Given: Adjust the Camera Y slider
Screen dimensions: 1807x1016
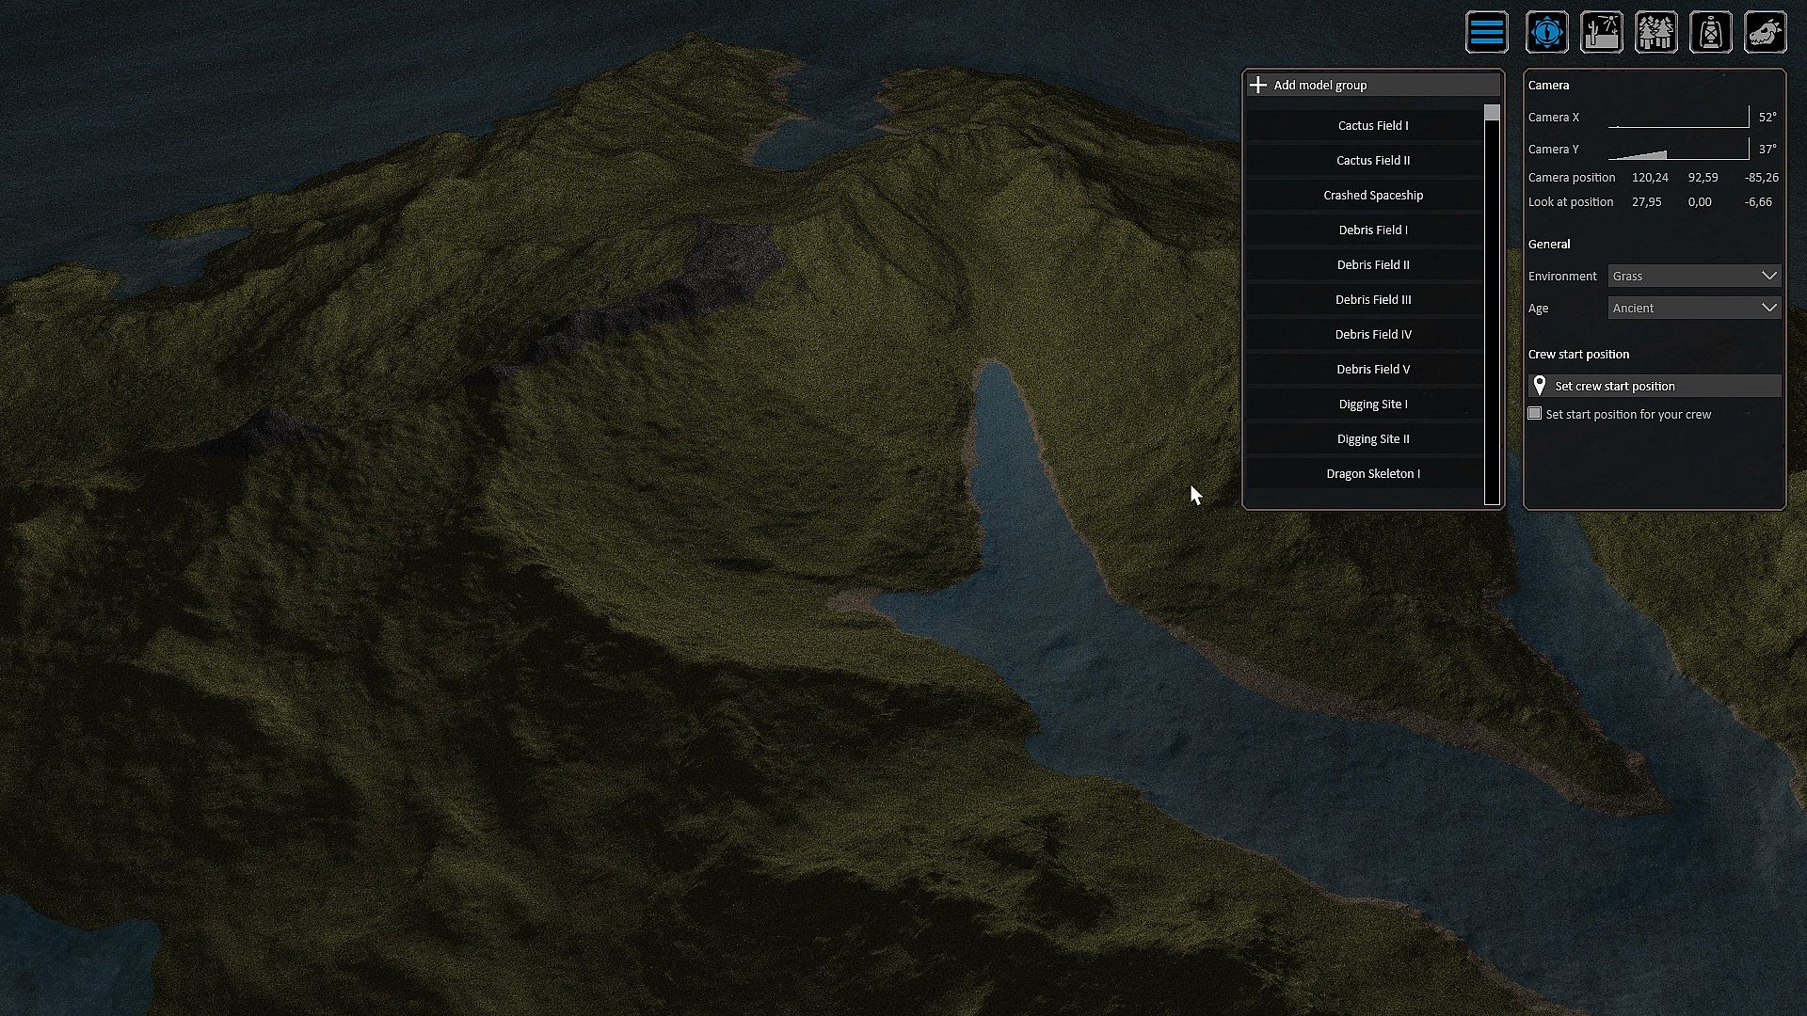Looking at the screenshot, I should click(1678, 151).
